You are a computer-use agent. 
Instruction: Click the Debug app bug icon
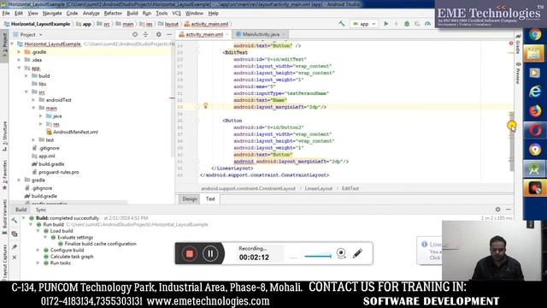(407, 24)
